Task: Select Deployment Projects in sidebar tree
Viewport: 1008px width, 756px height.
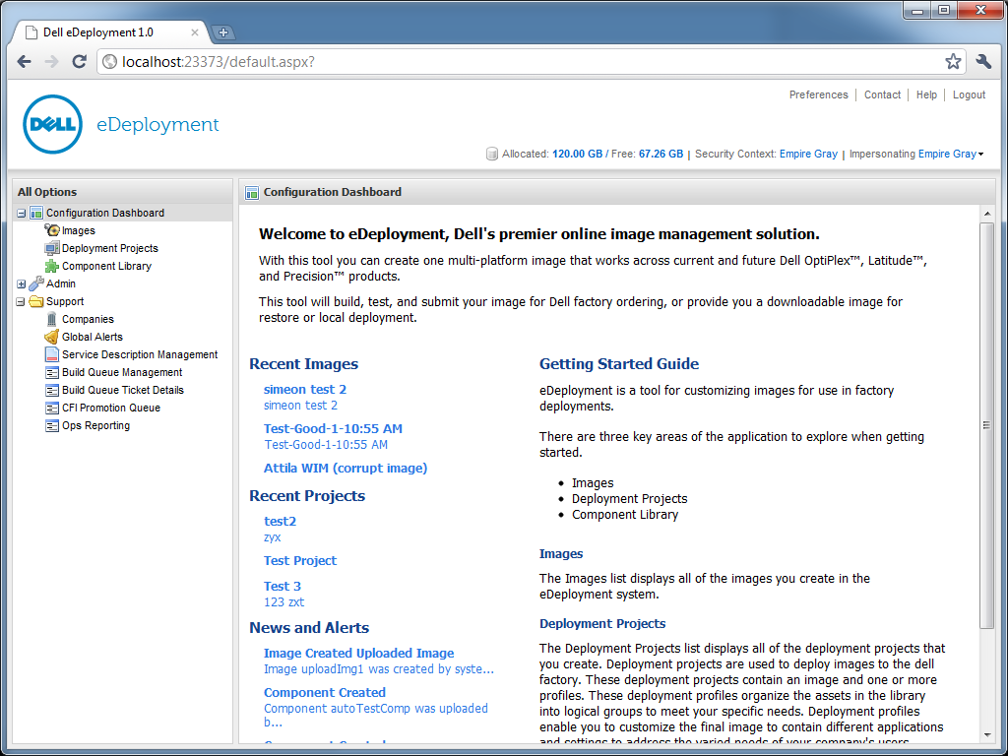Action: point(110,248)
